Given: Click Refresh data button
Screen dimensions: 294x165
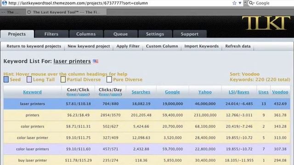Looking at the screenshot, I should pyautogui.click(x=238, y=46).
